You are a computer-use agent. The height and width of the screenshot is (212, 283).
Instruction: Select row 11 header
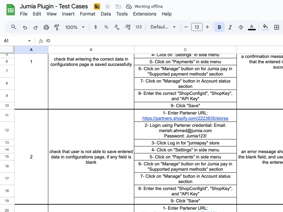pos(7,115)
